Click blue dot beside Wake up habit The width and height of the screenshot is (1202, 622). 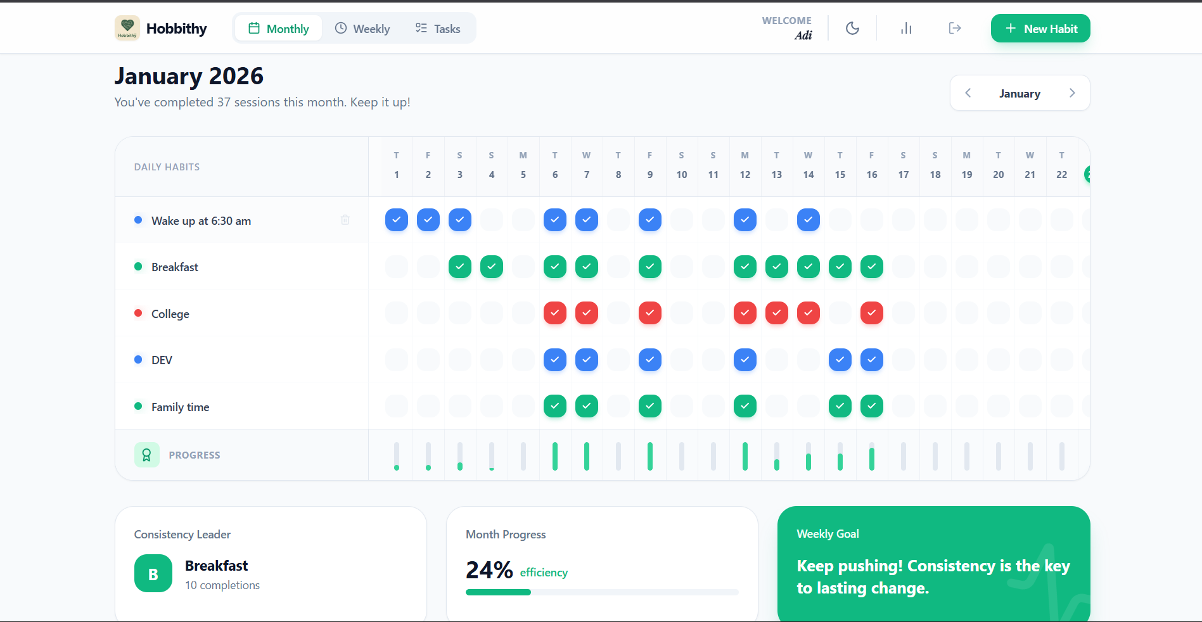point(138,220)
